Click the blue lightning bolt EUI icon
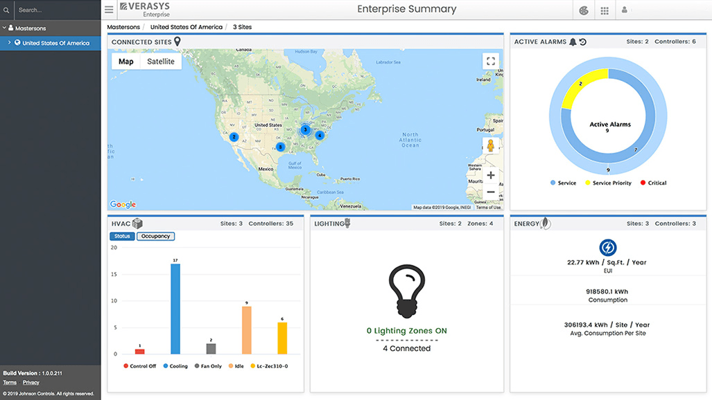 click(x=607, y=248)
